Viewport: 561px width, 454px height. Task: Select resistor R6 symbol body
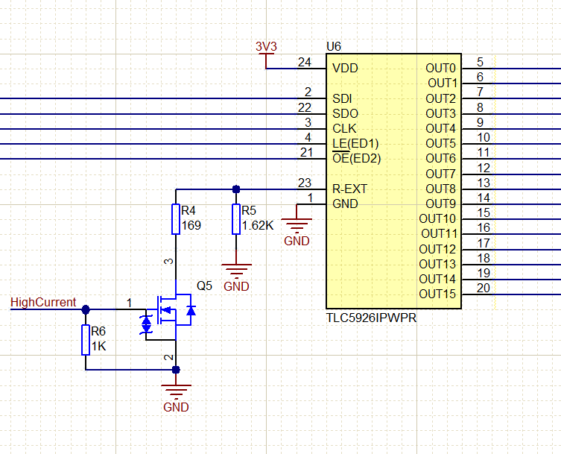(86, 340)
